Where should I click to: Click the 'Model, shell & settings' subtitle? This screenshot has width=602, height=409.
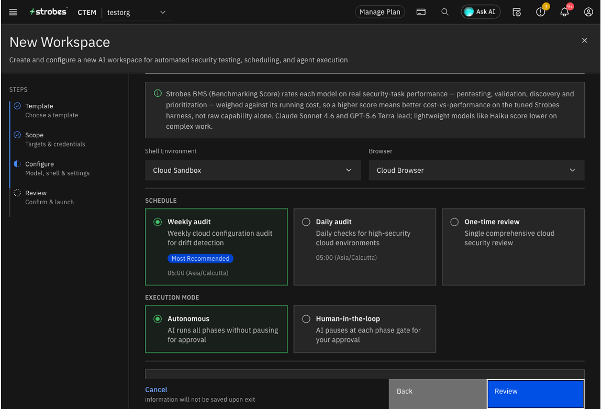[57, 173]
